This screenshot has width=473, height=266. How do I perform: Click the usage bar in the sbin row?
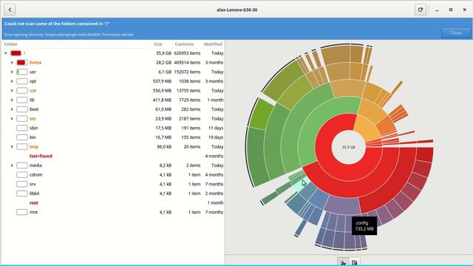tap(22, 128)
